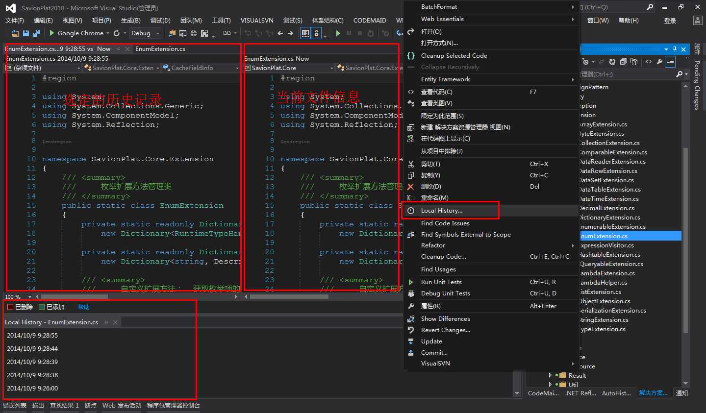This screenshot has height=413, width=706.
Task: Close the EnumExtension.cs comparison tab
Action: 127,49
